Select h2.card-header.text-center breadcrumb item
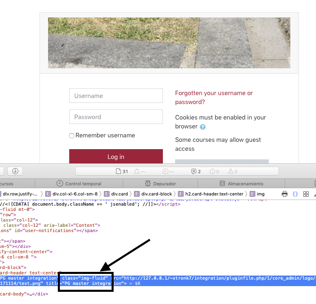Image resolution: width=316 pixels, height=304 pixels. coord(211,194)
